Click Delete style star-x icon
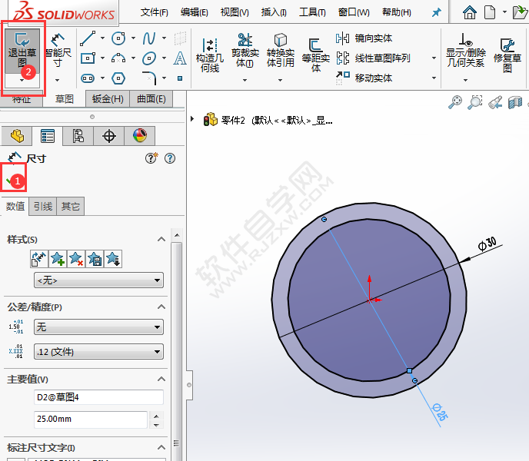 point(76,259)
